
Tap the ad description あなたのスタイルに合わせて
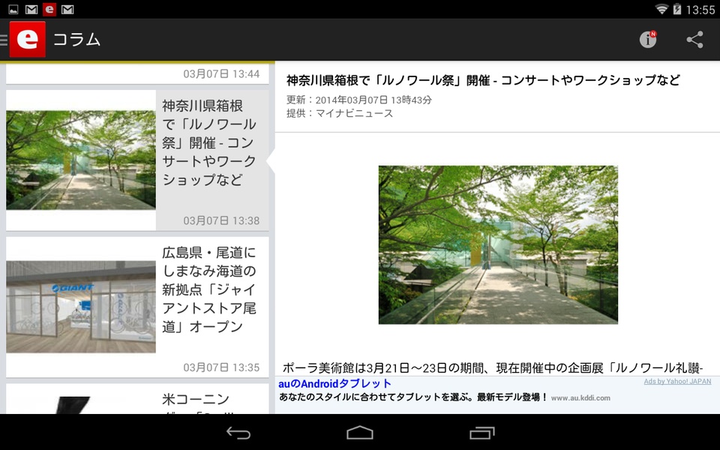pyautogui.click(x=413, y=397)
